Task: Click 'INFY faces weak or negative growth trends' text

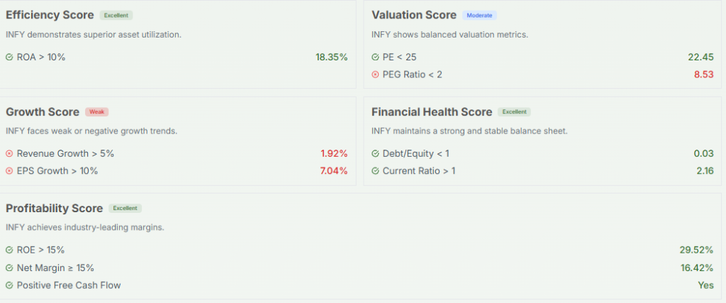Action: [x=91, y=131]
